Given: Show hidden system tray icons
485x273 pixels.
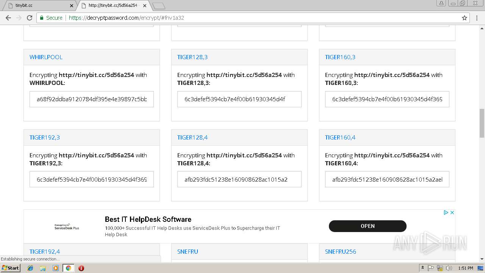Looking at the screenshot, I should pyautogui.click(x=422, y=268).
